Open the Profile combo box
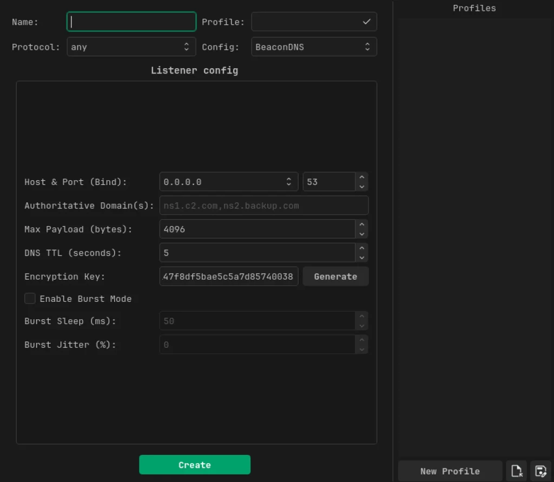 314,22
